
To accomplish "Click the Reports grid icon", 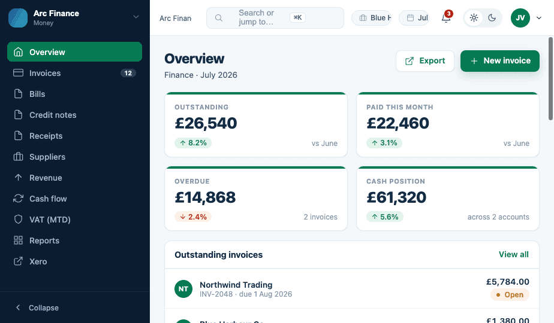I will (x=18, y=240).
